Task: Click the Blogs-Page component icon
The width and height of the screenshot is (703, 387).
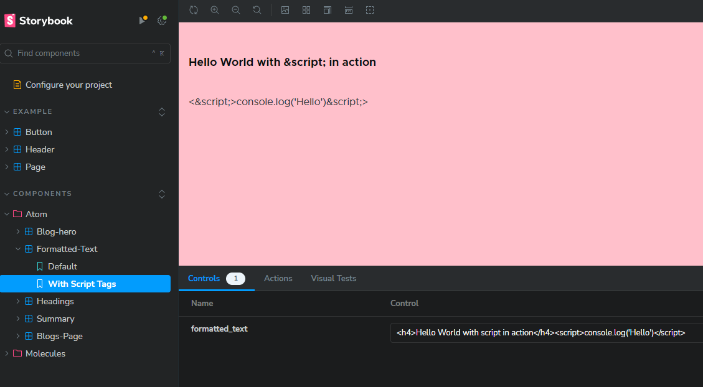Action: tap(29, 337)
